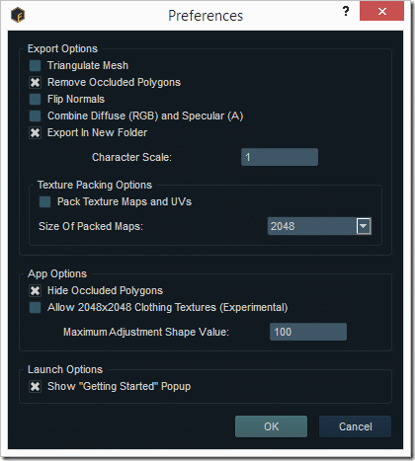Enable the Triangulate Mesh checkbox
415x461 pixels.
tap(35, 65)
